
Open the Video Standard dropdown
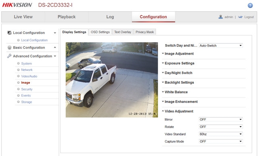(x=221, y=134)
